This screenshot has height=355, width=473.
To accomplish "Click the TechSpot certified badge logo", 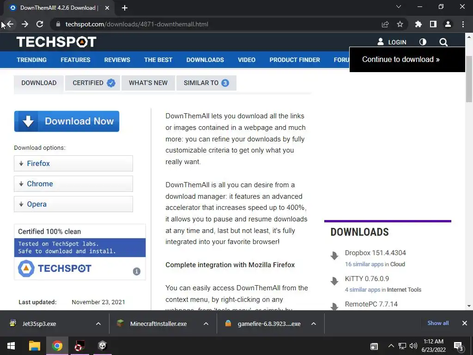I will [x=55, y=269].
